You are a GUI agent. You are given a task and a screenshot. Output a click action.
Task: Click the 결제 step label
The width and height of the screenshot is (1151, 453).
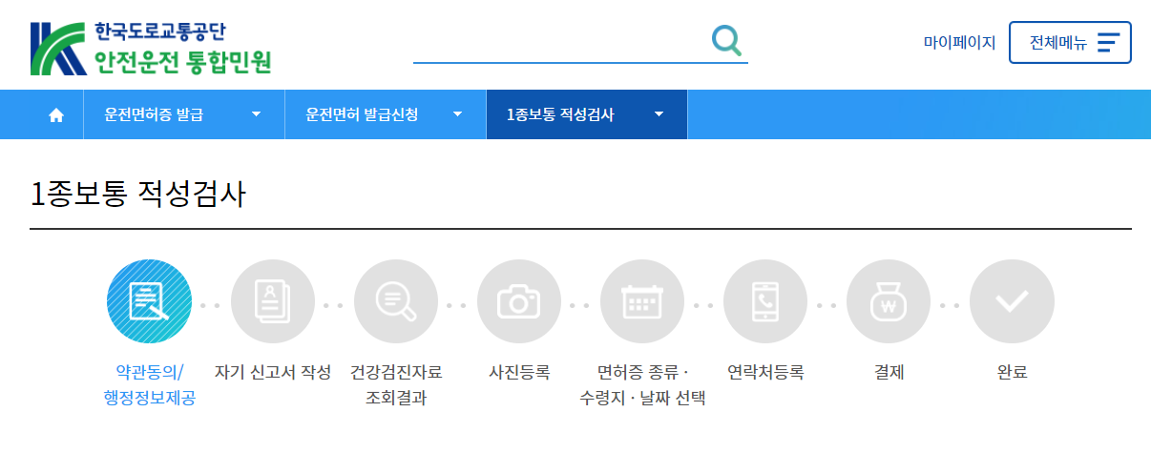click(x=889, y=372)
